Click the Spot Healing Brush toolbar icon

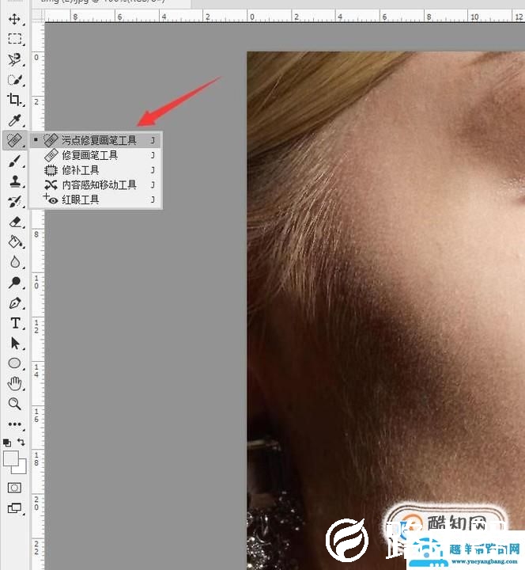click(14, 140)
